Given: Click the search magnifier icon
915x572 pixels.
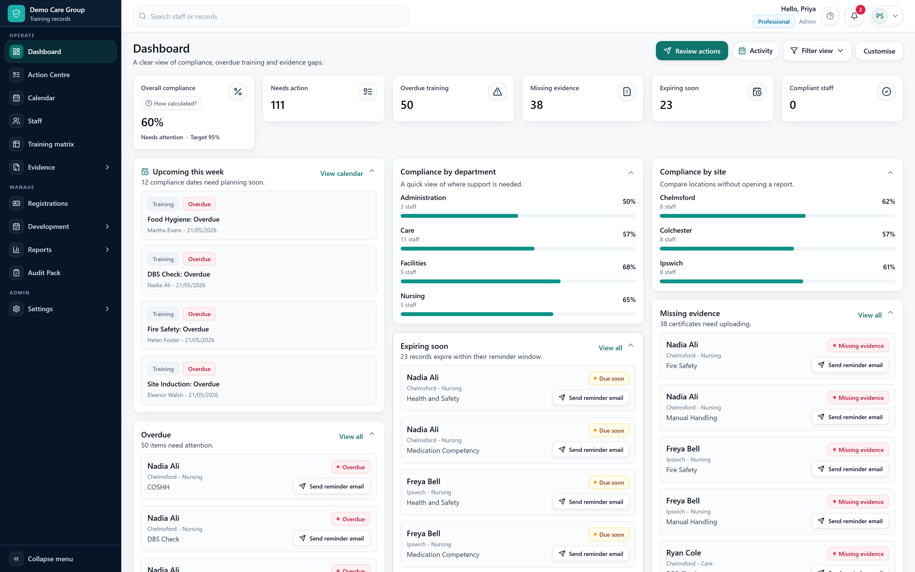Looking at the screenshot, I should (x=143, y=16).
